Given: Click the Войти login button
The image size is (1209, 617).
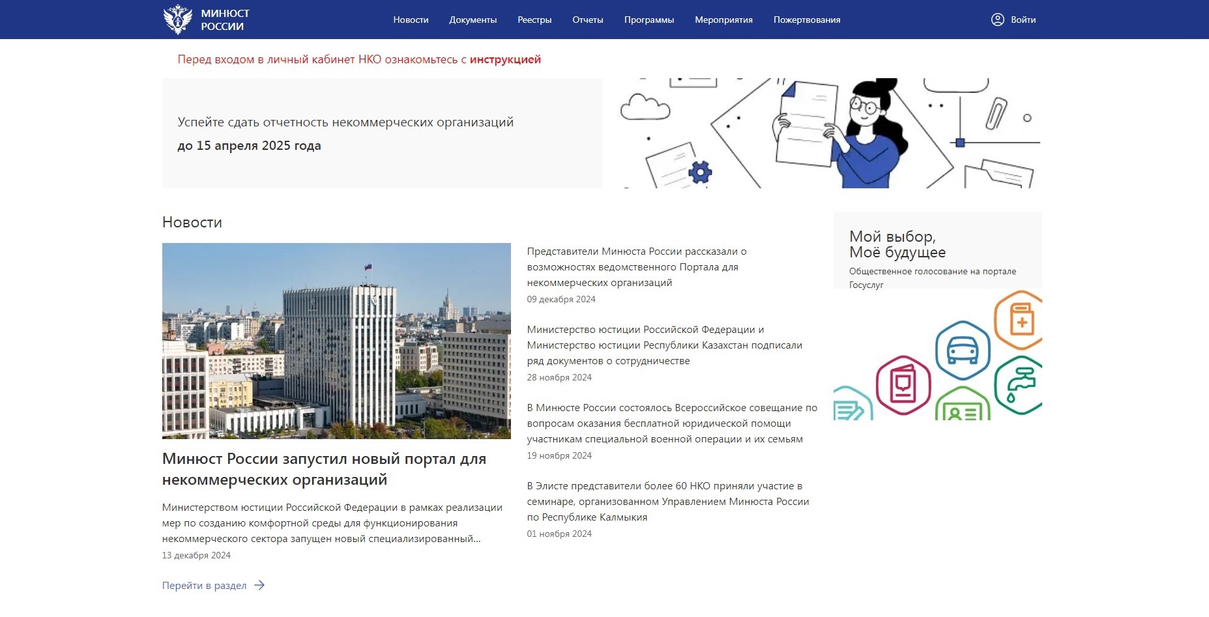Looking at the screenshot, I should (x=1023, y=20).
